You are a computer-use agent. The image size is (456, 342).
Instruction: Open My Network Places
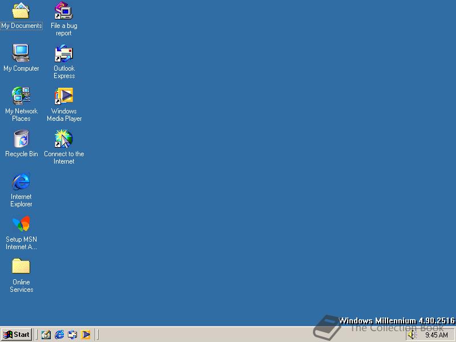(21, 95)
